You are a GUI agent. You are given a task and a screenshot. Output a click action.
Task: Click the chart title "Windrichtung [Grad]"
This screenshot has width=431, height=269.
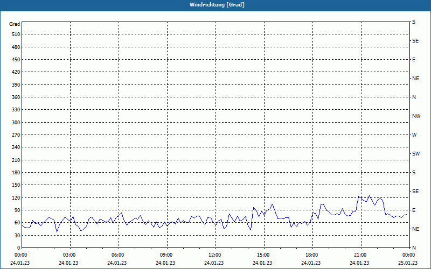tap(217, 5)
